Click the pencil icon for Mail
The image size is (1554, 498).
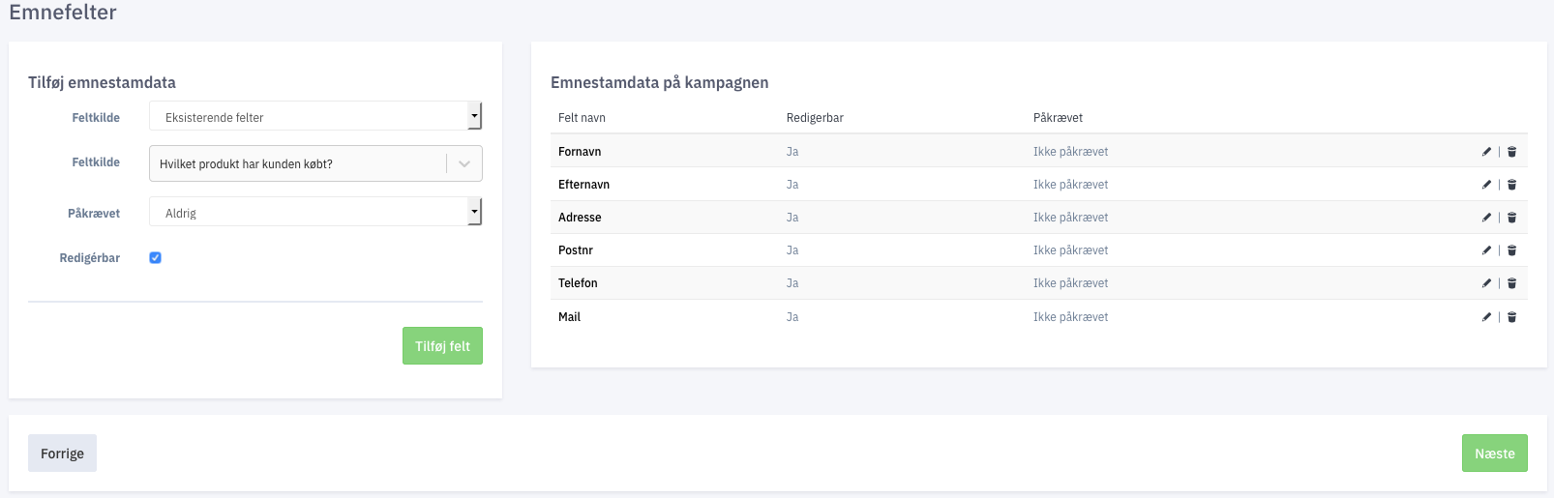(x=1486, y=317)
